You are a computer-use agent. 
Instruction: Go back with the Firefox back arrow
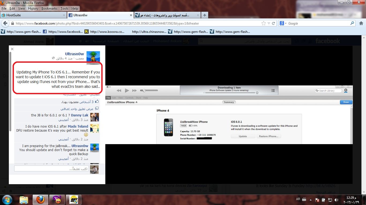pos(5,23)
